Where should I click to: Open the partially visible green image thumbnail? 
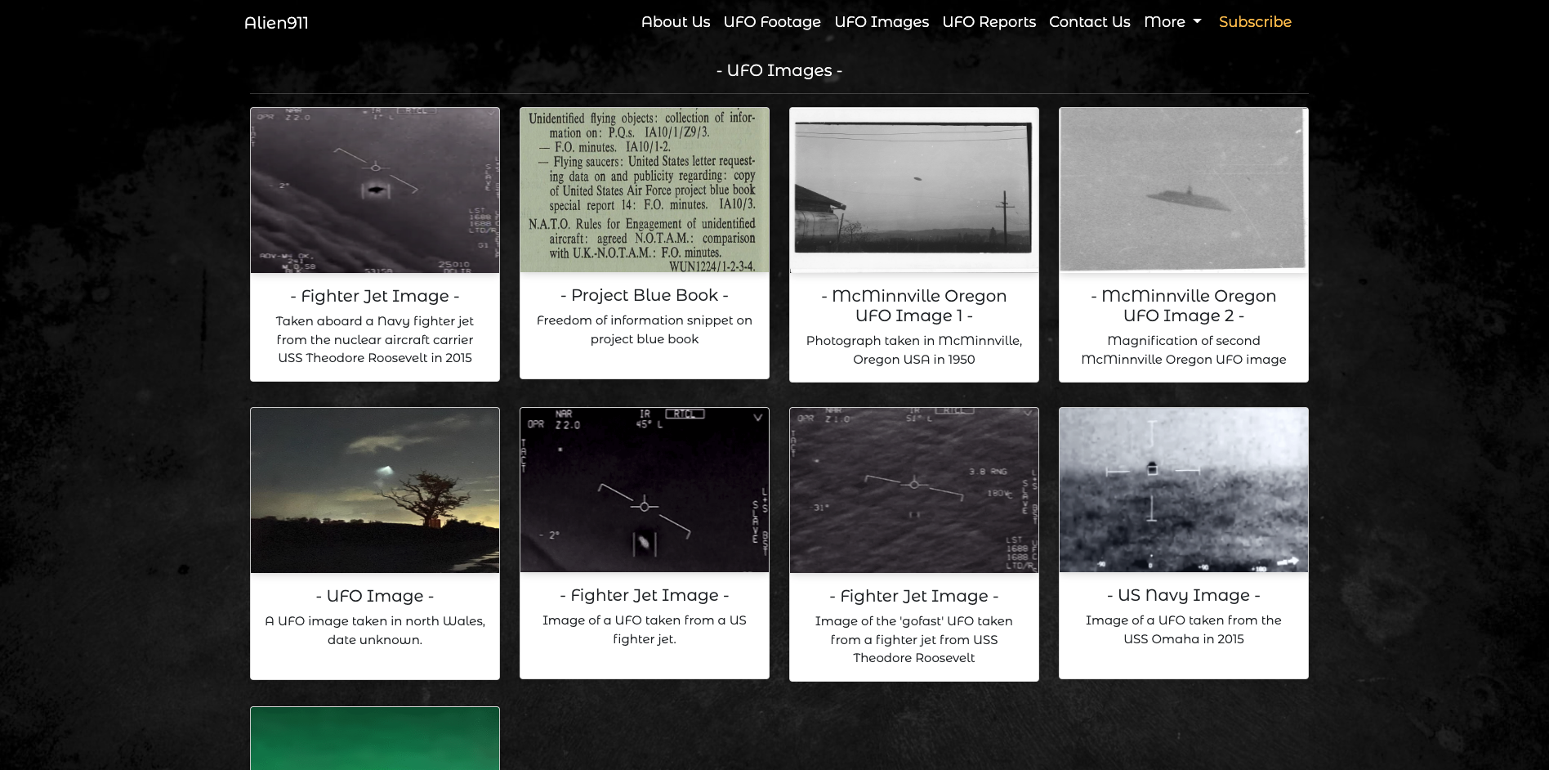(375, 738)
